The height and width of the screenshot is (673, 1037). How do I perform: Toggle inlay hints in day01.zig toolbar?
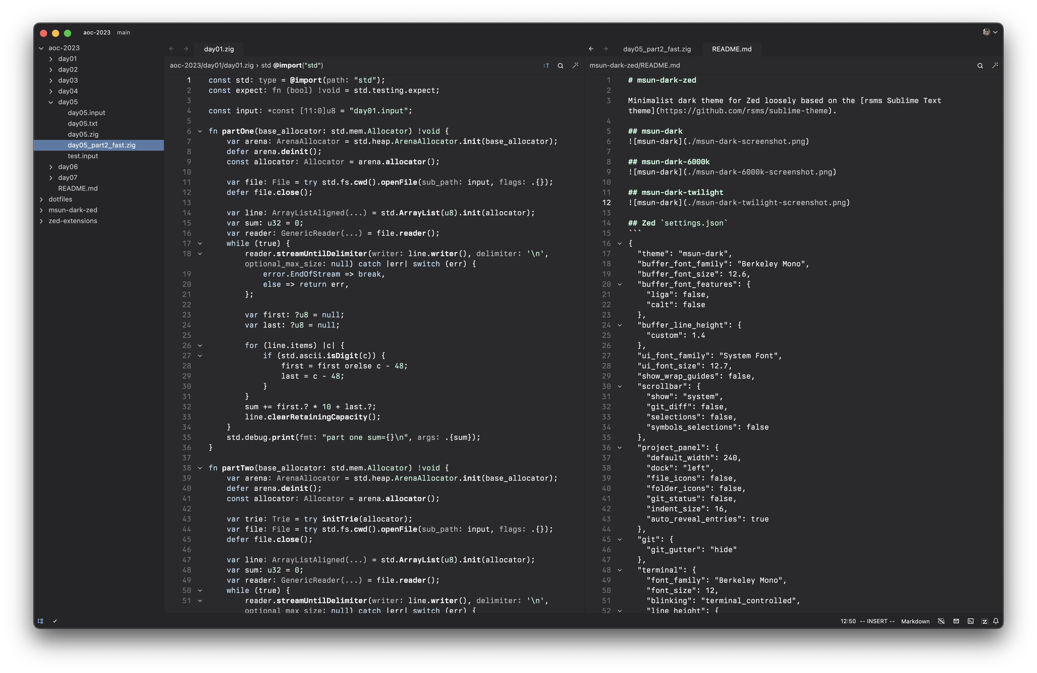tap(546, 66)
